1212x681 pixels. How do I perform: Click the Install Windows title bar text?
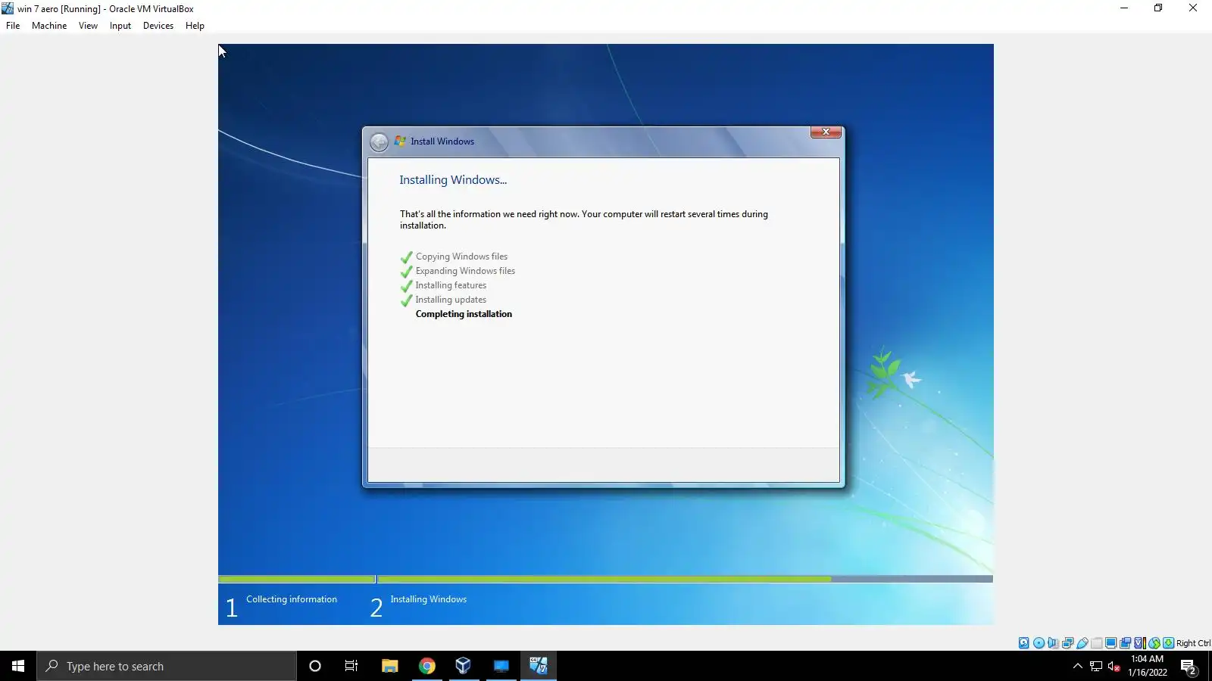[x=442, y=141]
